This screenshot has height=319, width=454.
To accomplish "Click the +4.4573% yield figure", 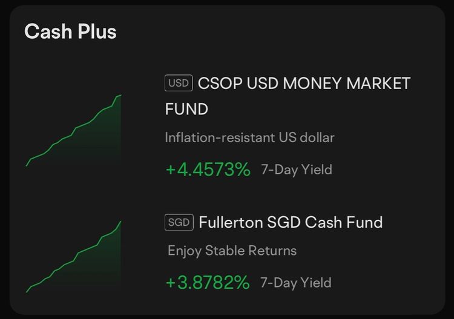I will point(208,169).
